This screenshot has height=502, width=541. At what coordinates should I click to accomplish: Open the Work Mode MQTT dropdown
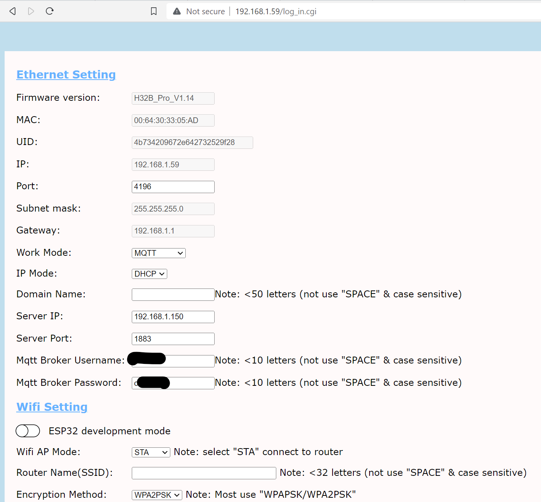(158, 253)
